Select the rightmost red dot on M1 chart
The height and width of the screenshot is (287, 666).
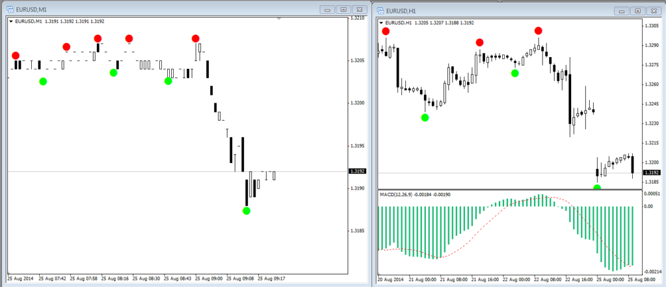pyautogui.click(x=196, y=38)
